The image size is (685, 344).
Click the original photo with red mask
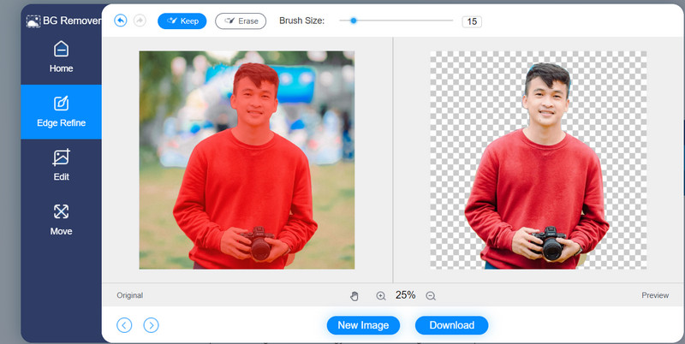click(x=247, y=160)
